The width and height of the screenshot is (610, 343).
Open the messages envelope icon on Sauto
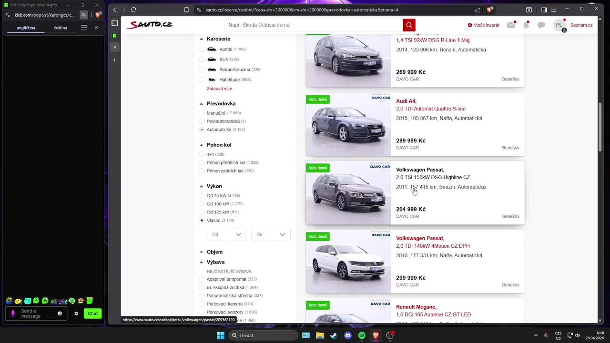[x=511, y=25]
